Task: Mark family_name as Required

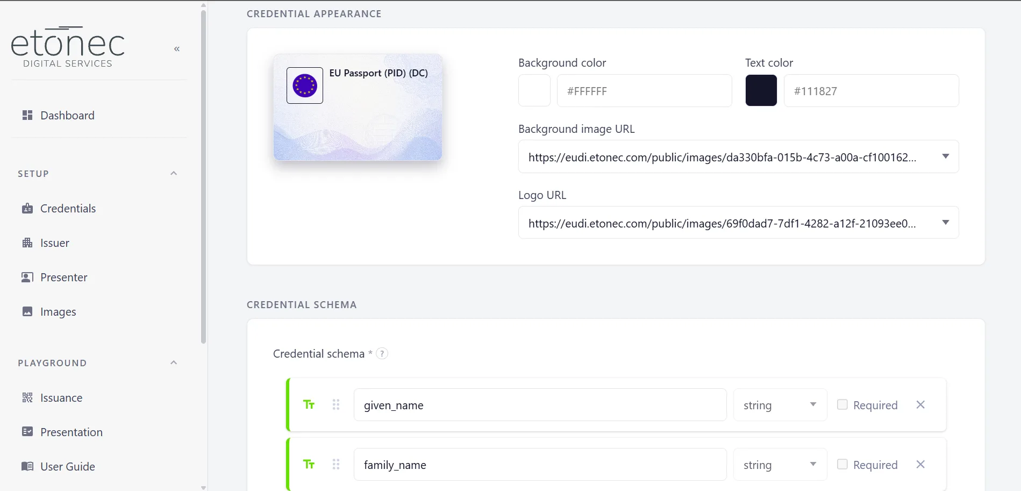Action: tap(842, 464)
